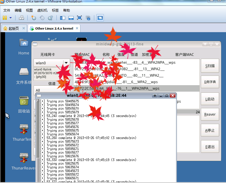Click the terminal scrollbar up arrow

pos(38,100)
